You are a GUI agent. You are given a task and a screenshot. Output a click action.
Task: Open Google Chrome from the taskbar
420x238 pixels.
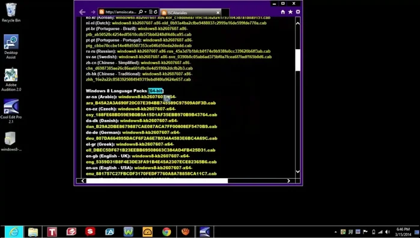[166, 231]
